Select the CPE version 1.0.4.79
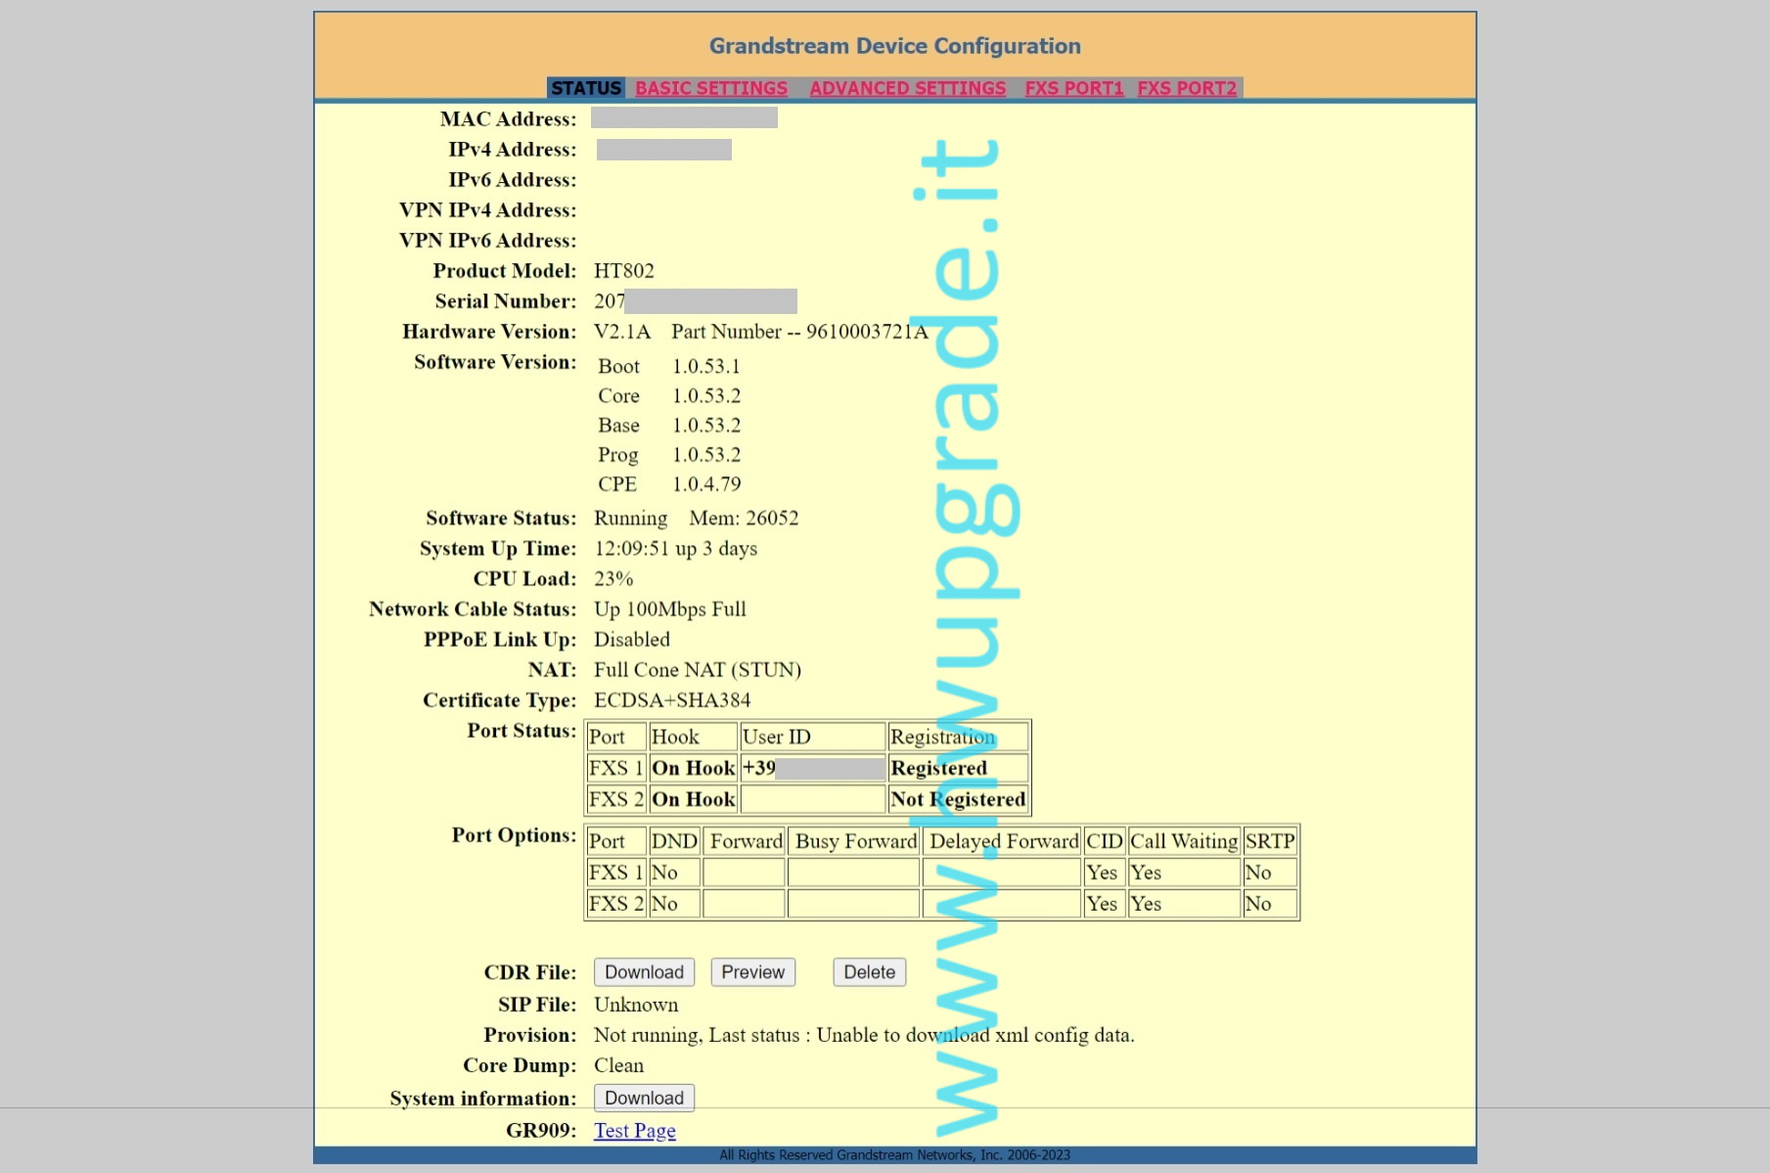The image size is (1770, 1173). coord(705,484)
